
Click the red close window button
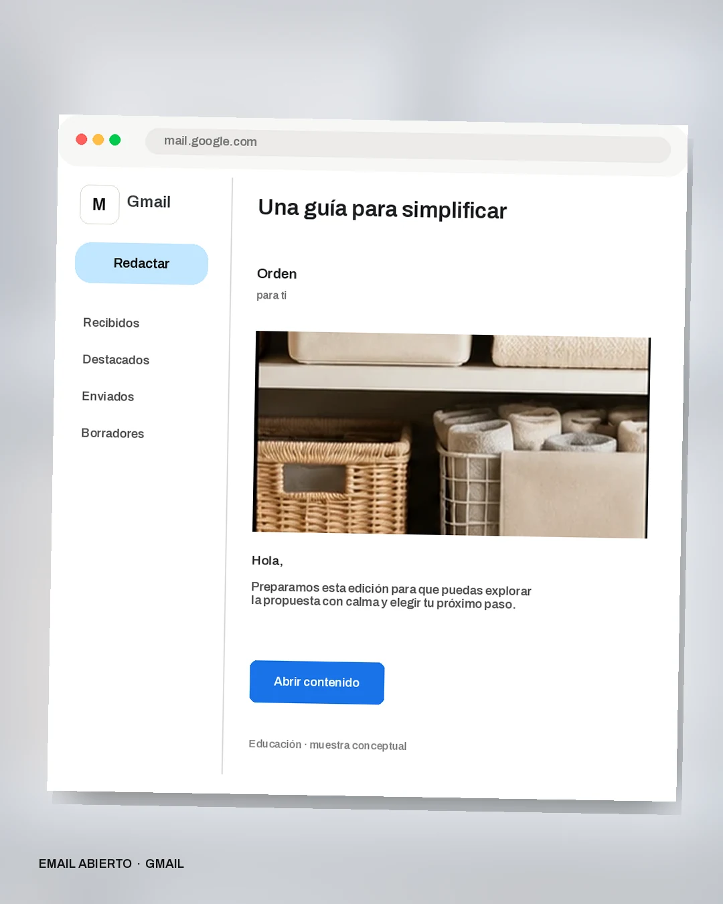tap(82, 139)
